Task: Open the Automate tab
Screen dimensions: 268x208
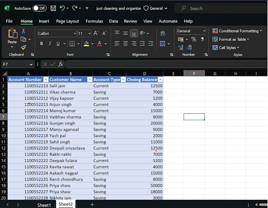Action: [168, 21]
